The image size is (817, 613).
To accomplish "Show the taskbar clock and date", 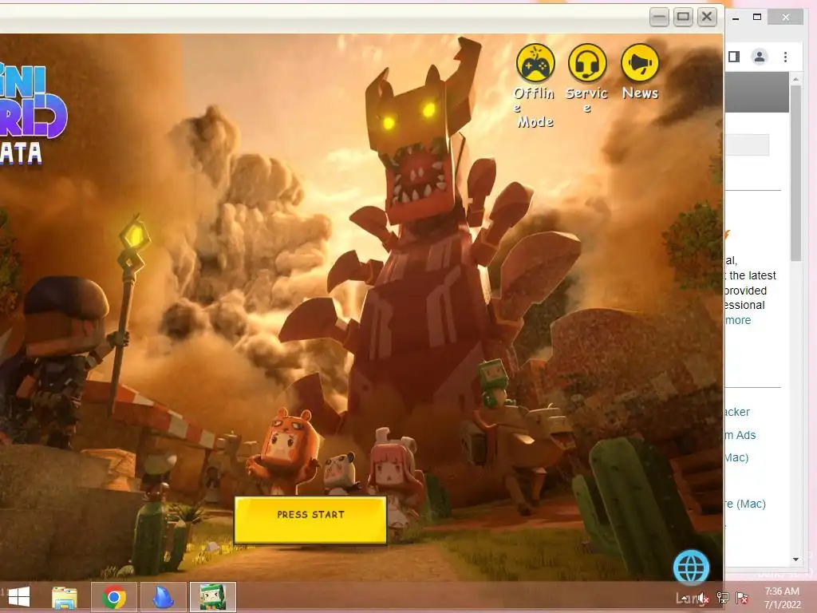I will coord(782,598).
